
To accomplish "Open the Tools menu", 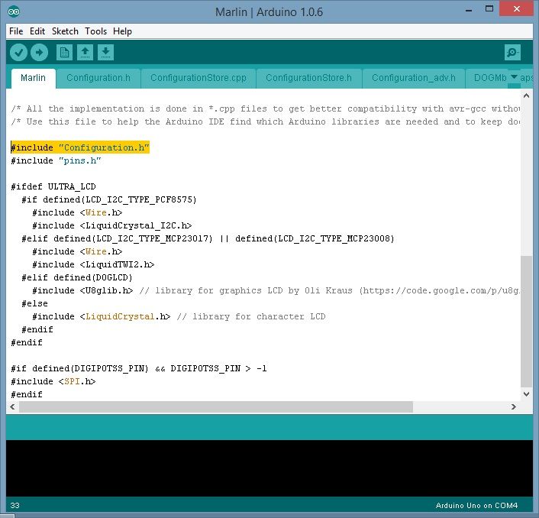I will pos(96,31).
